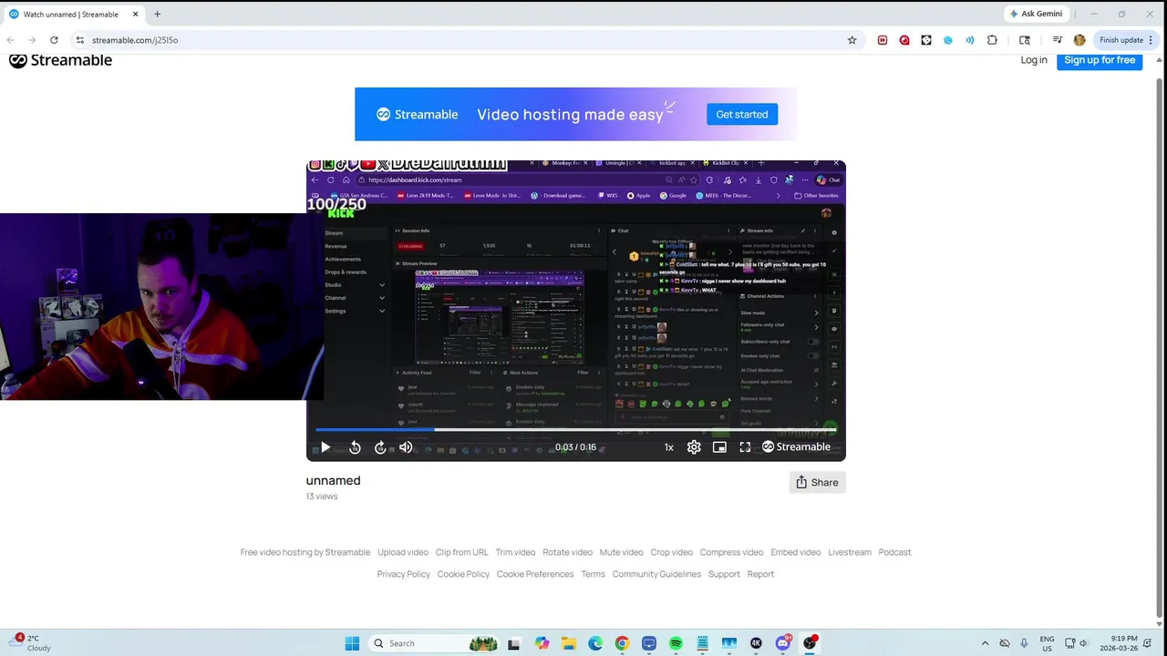This screenshot has height=656, width=1167.
Task: Enter fullscreen video mode
Action: (x=745, y=447)
